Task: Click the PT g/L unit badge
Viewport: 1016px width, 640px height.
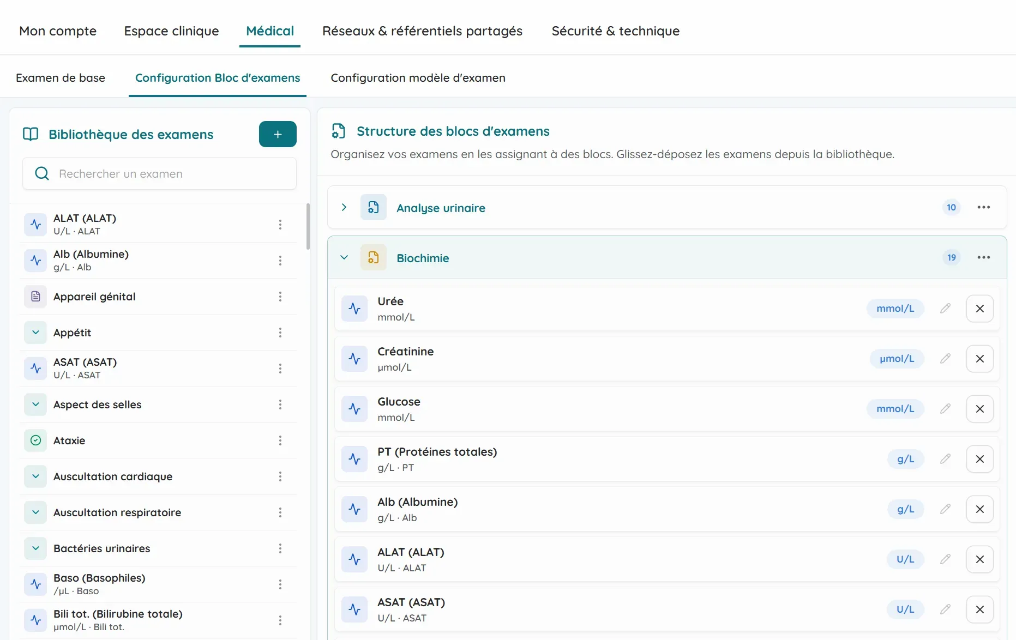Action: 906,459
